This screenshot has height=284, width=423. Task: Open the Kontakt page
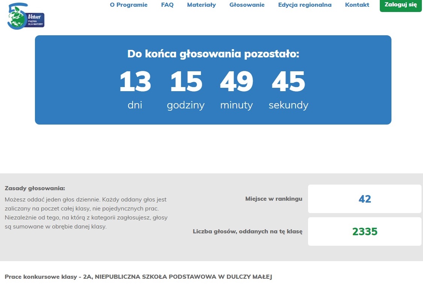pos(357,5)
